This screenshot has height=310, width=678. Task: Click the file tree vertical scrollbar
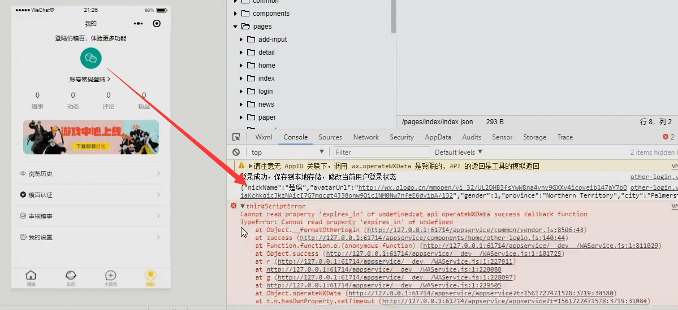[394, 16]
